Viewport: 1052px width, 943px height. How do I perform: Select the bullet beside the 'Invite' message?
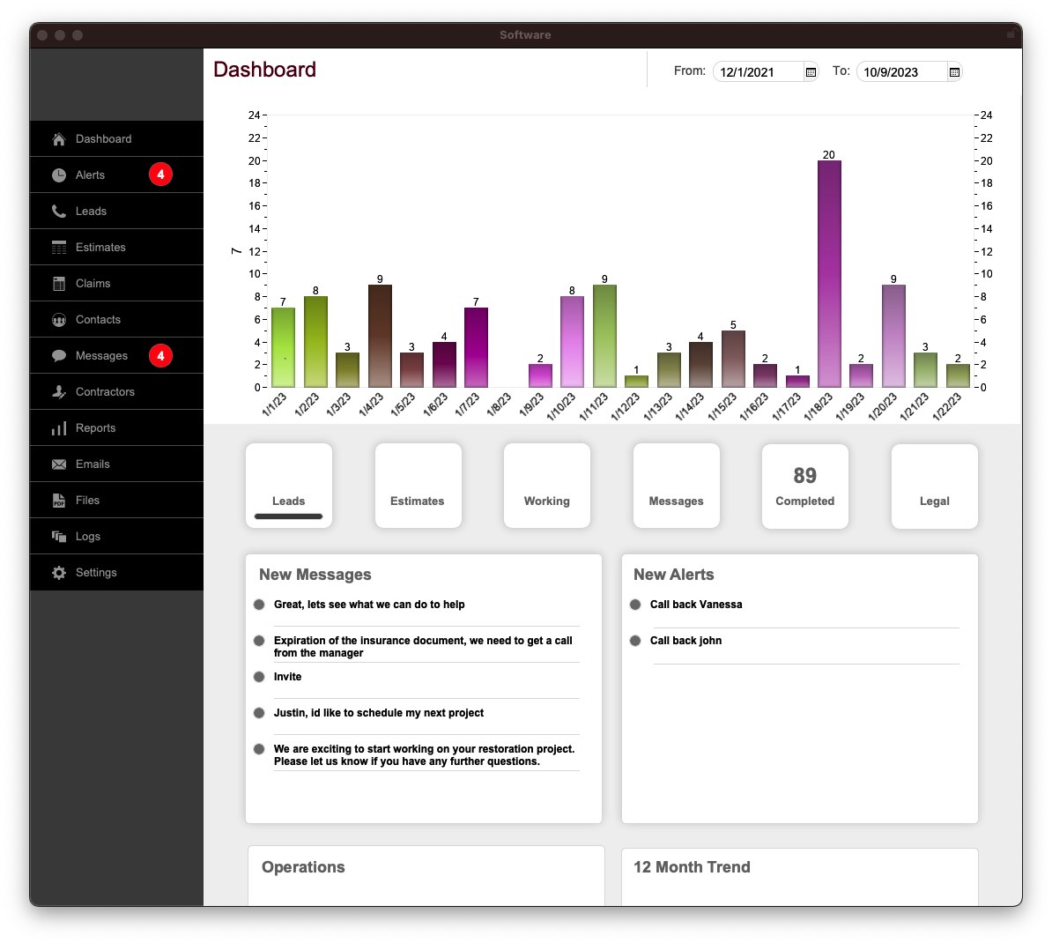[259, 677]
